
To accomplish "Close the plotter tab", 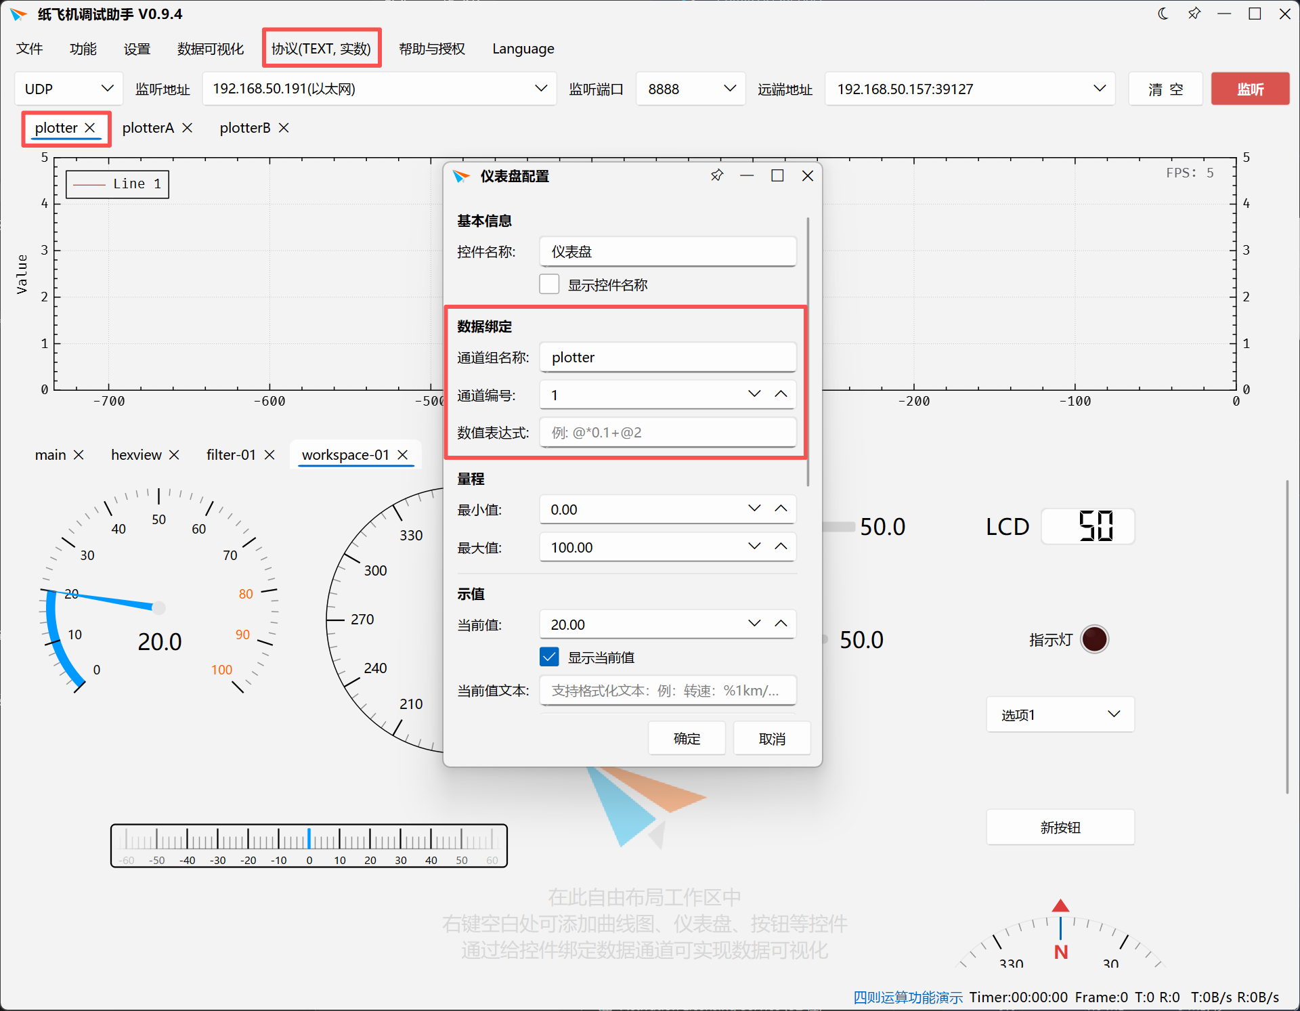I will 90,127.
